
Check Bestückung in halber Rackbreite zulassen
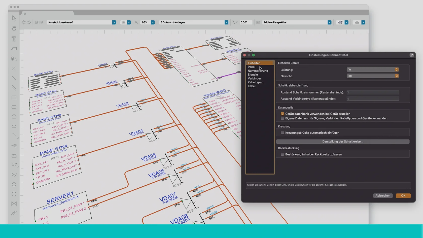pyautogui.click(x=282, y=154)
